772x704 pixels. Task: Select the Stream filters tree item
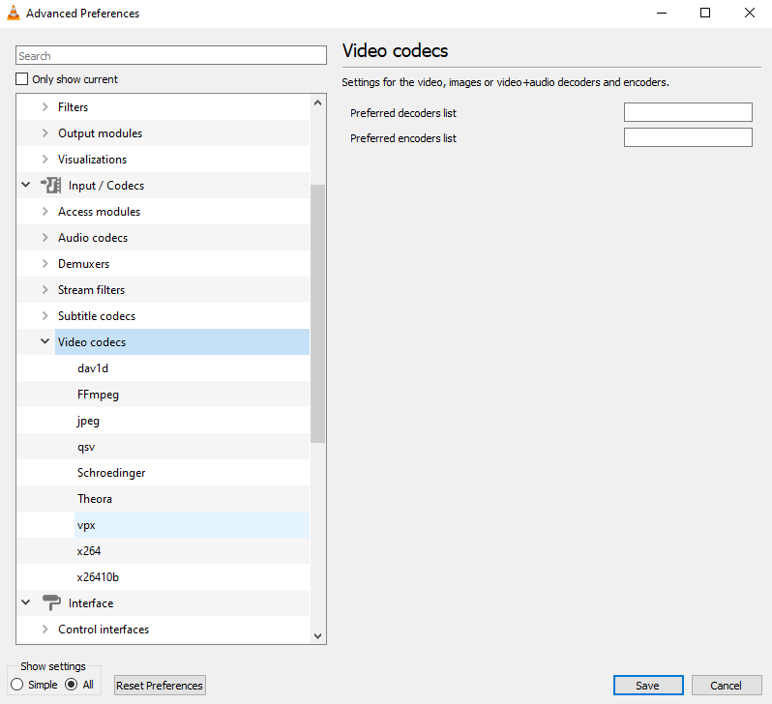[91, 290]
